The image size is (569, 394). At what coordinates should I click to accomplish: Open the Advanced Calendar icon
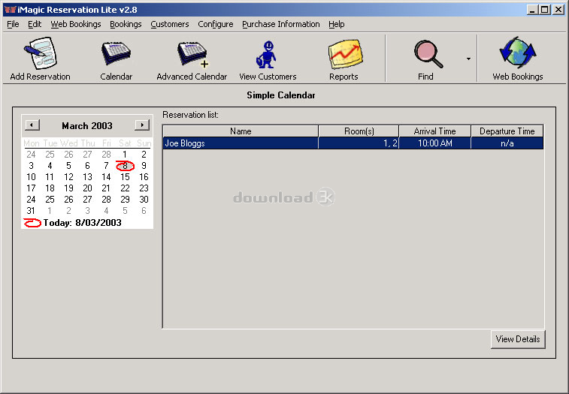click(x=192, y=59)
